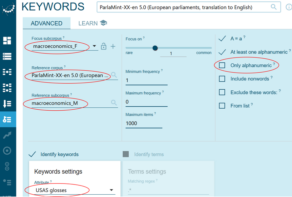
Task: Open the Sketch Engine dashboard from the sidebar
Action: (8, 41)
